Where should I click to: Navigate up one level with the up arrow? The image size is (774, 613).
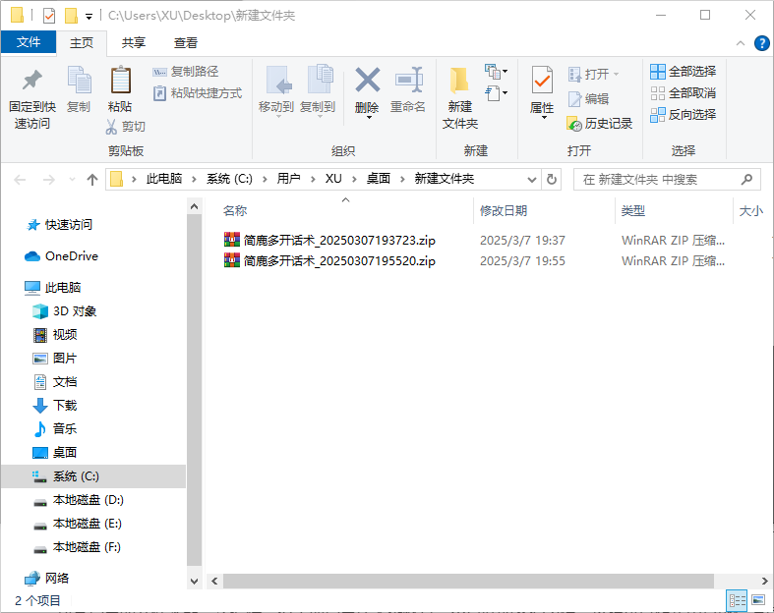[x=92, y=180]
